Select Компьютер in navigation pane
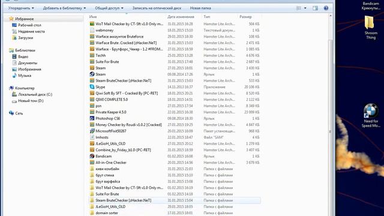384x216 pixels. (25, 88)
